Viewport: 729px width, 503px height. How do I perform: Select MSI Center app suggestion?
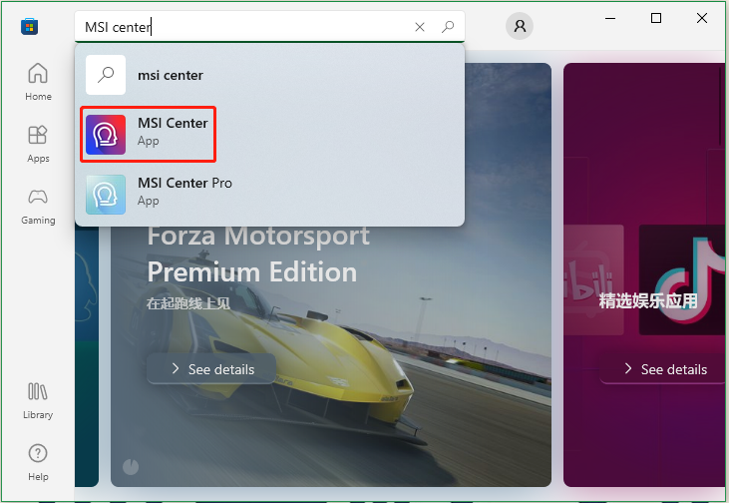[269, 135]
